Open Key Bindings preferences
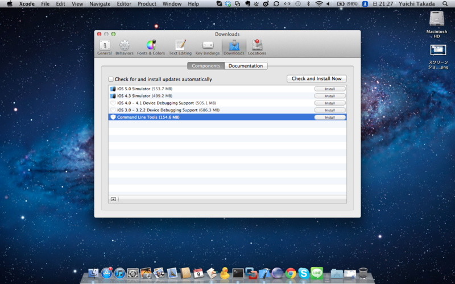Screen dimensions: 455x284 click(208, 48)
